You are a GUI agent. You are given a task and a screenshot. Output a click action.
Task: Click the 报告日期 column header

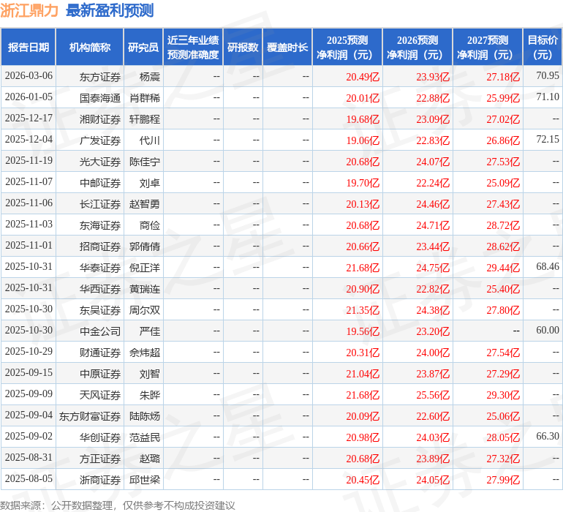pyautogui.click(x=29, y=48)
